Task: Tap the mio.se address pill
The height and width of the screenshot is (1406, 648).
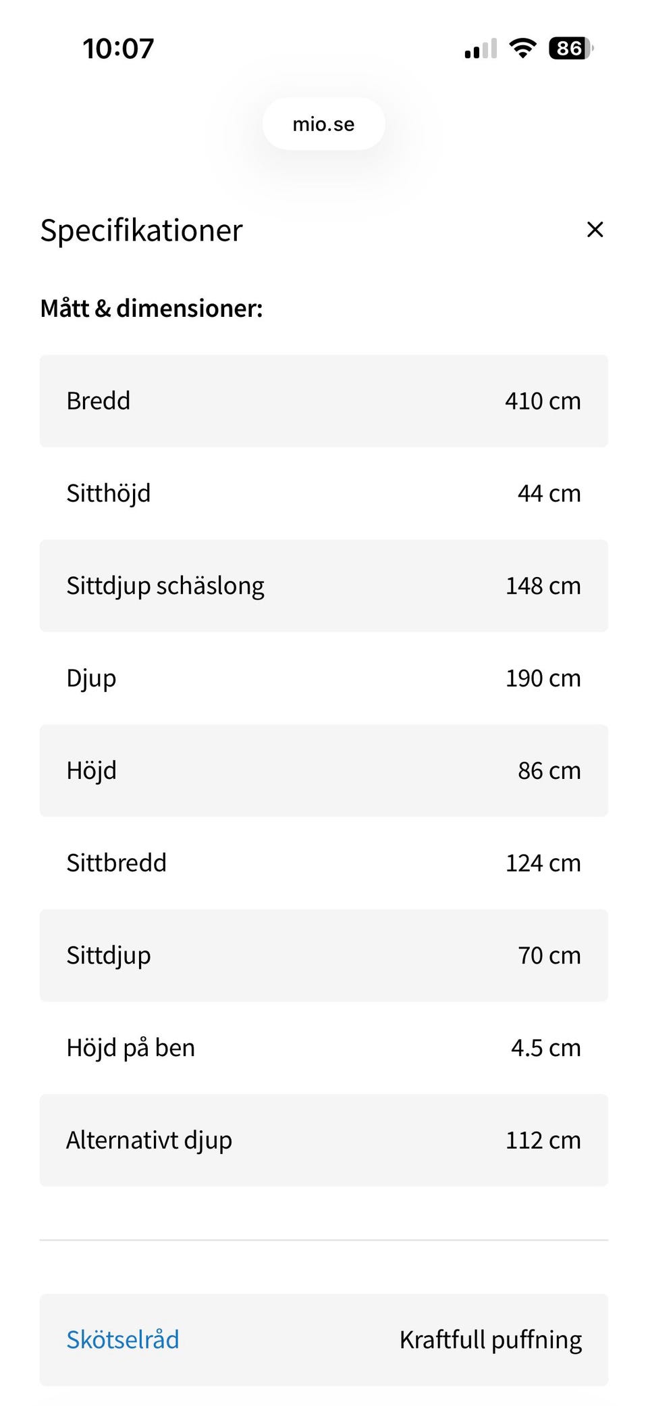Action: (324, 124)
